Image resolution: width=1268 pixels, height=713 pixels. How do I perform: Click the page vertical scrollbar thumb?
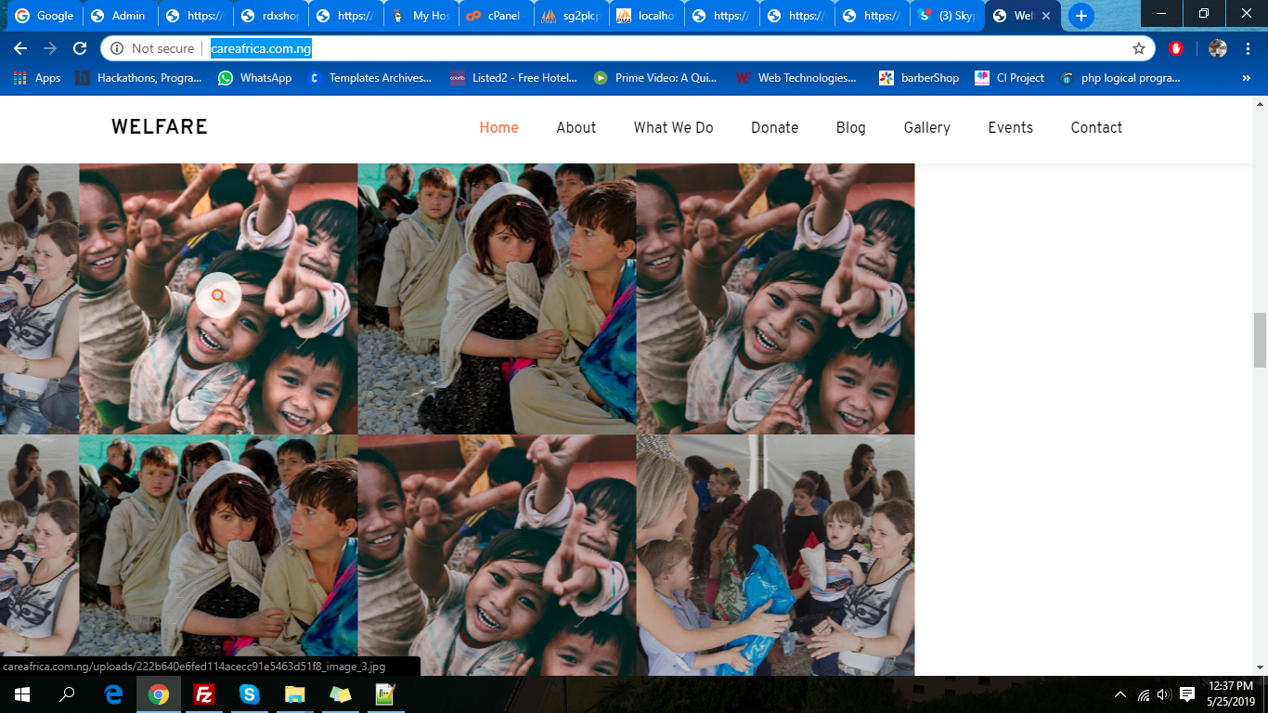[x=1260, y=340]
